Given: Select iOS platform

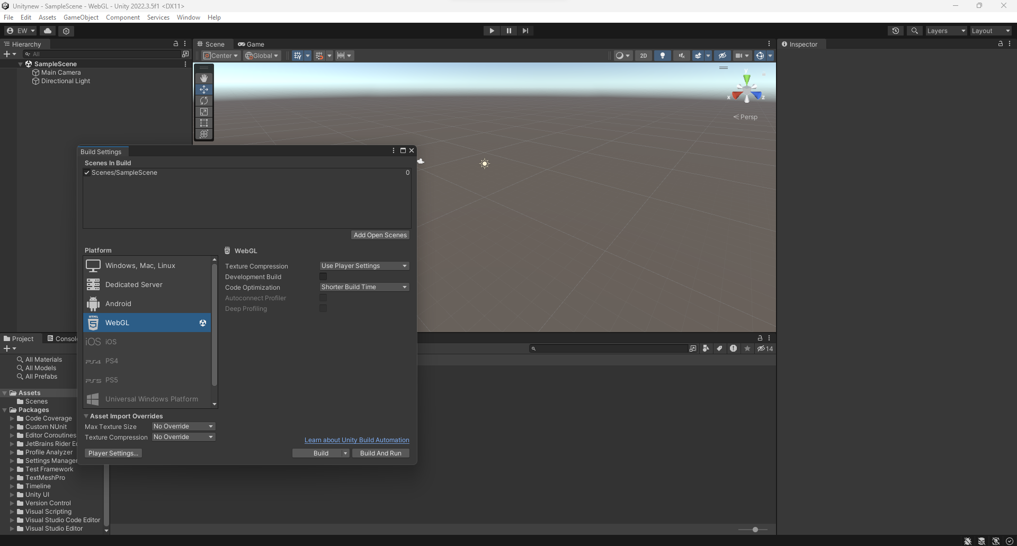Looking at the screenshot, I should [147, 342].
